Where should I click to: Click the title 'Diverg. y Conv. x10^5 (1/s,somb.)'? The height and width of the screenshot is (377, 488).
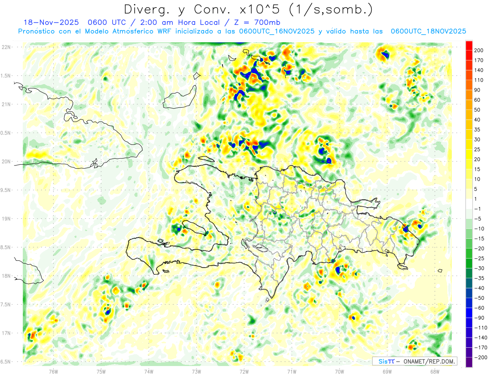click(248, 9)
